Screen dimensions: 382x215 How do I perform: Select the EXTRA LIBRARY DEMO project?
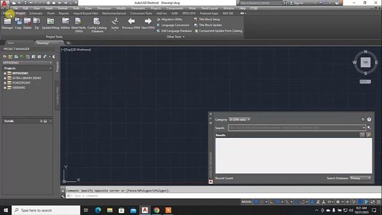[x=26, y=78]
